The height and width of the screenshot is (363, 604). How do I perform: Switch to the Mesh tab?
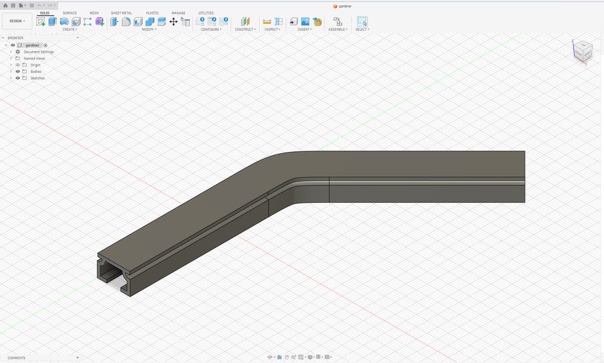(94, 13)
